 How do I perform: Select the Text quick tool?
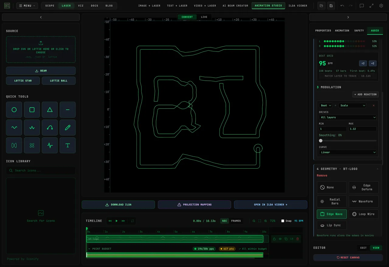[x=68, y=145]
